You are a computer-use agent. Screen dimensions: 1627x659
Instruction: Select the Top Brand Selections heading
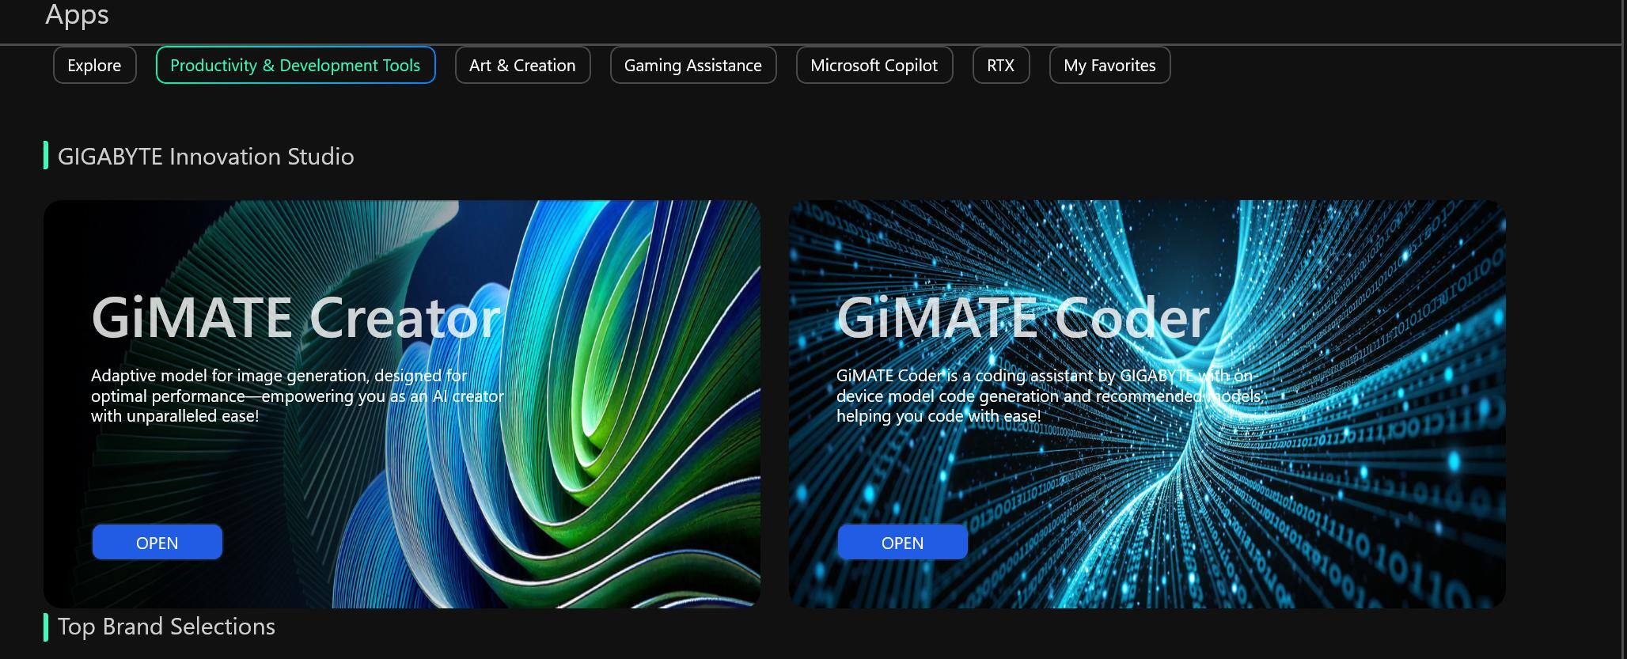[166, 627]
